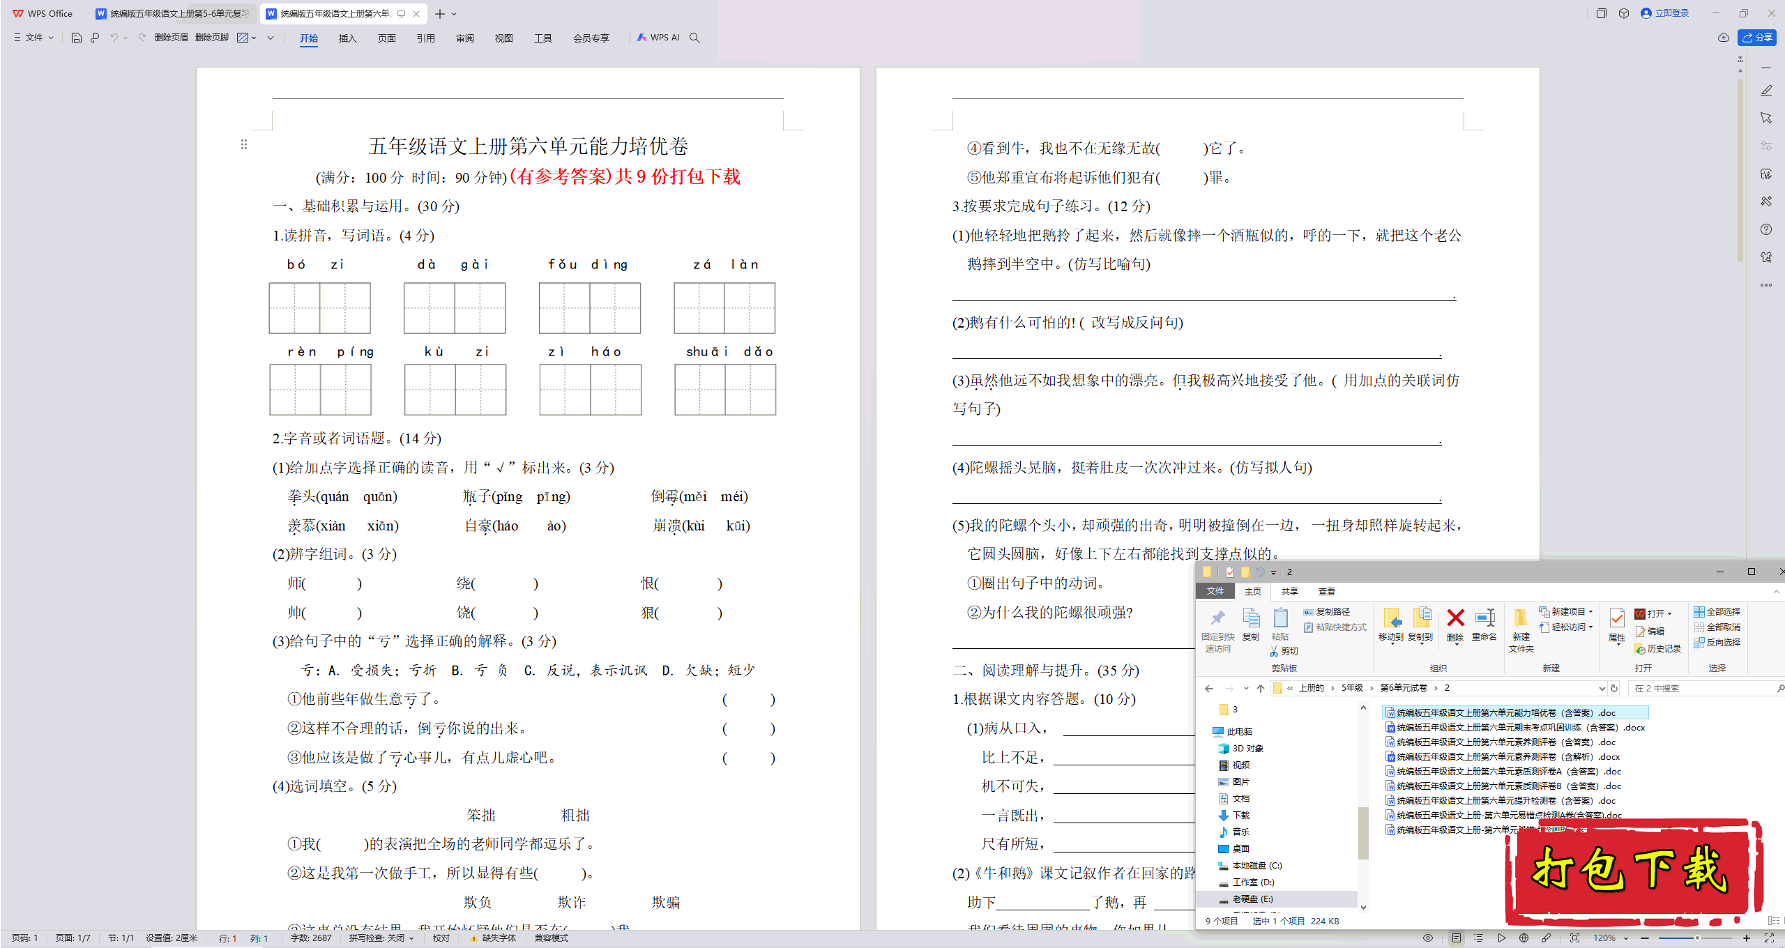Open the settings sliders icon in WPS sidebar
This screenshot has width=1785, height=948.
pyautogui.click(x=1766, y=146)
